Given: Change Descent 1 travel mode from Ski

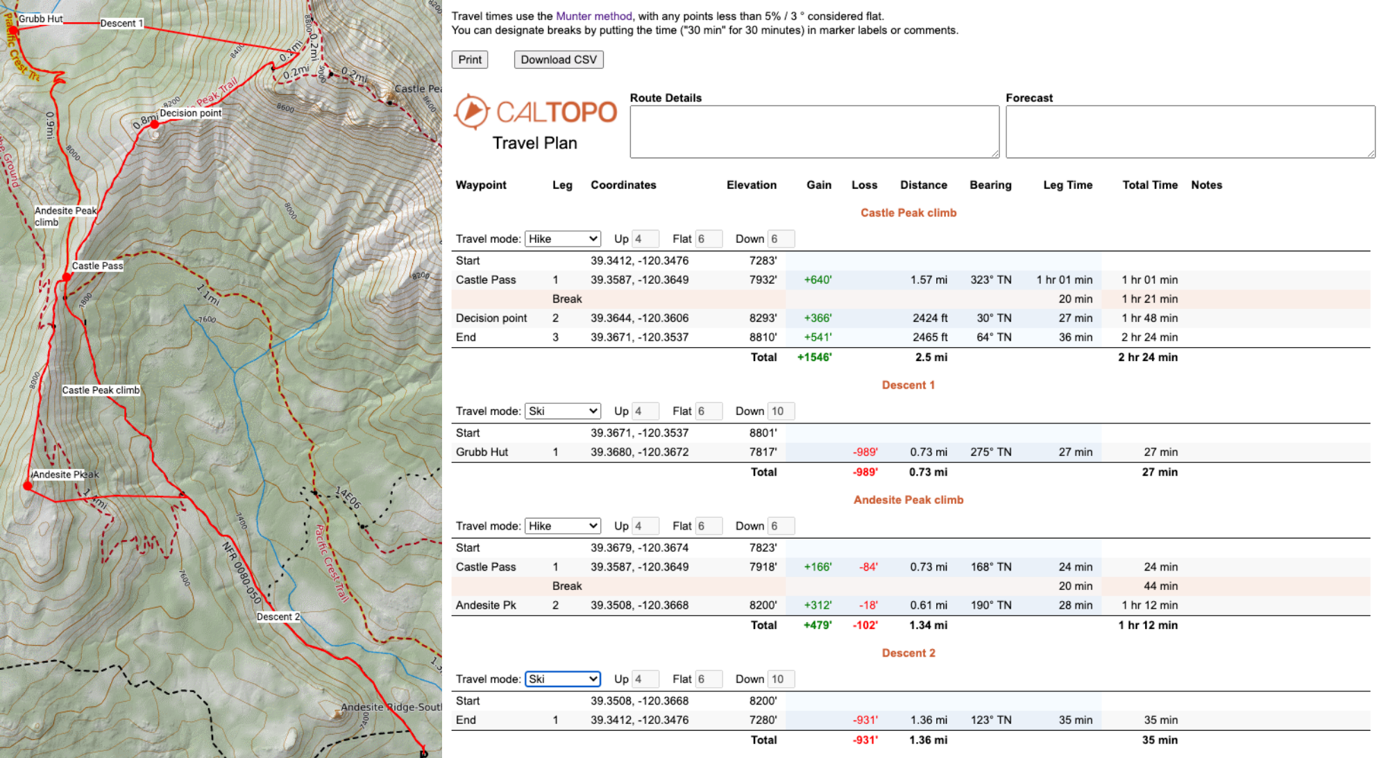Looking at the screenshot, I should tap(562, 410).
